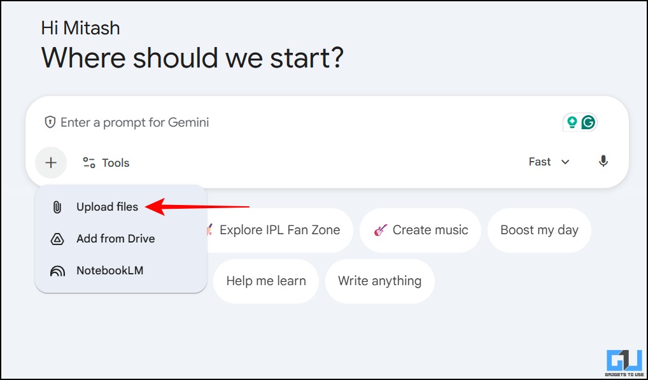Viewport: 648px width, 380px height.
Task: Click the plus add-attachment button
Action: click(51, 162)
